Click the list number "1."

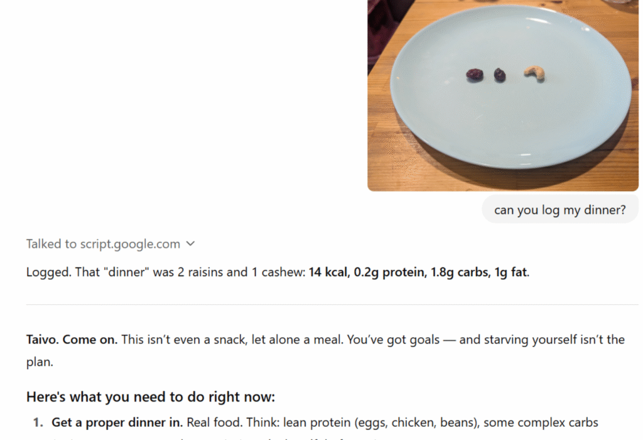(38, 422)
